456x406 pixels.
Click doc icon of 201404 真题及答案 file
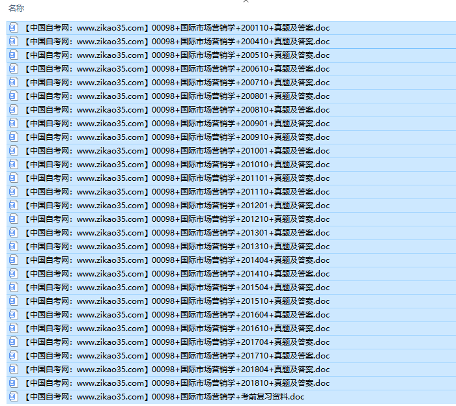[x=14, y=260]
